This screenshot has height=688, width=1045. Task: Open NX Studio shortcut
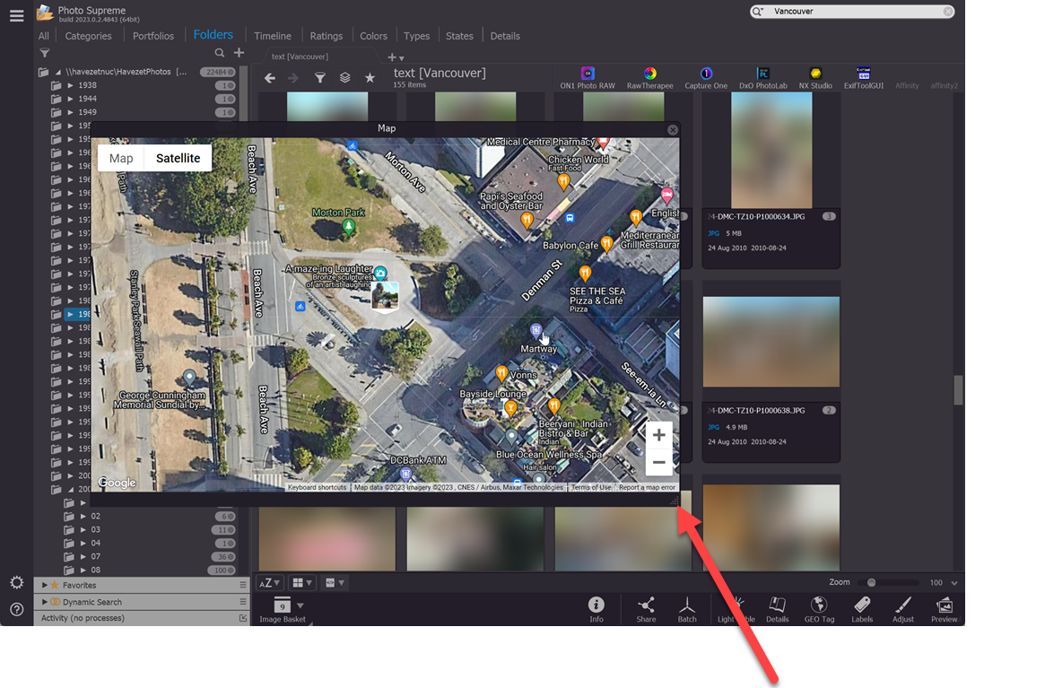(x=815, y=78)
